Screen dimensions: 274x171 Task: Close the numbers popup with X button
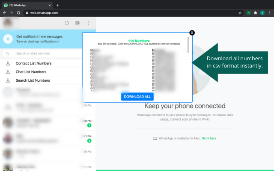click(192, 32)
